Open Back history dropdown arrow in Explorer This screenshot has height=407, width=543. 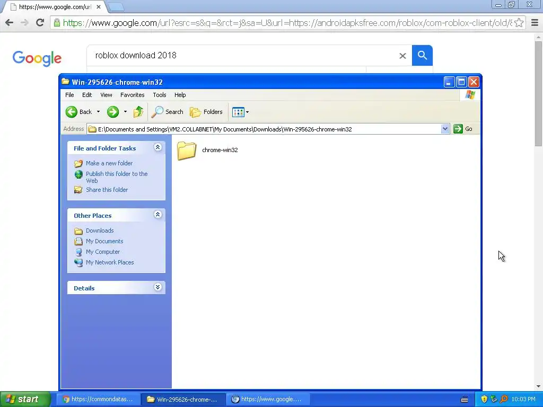pos(98,112)
